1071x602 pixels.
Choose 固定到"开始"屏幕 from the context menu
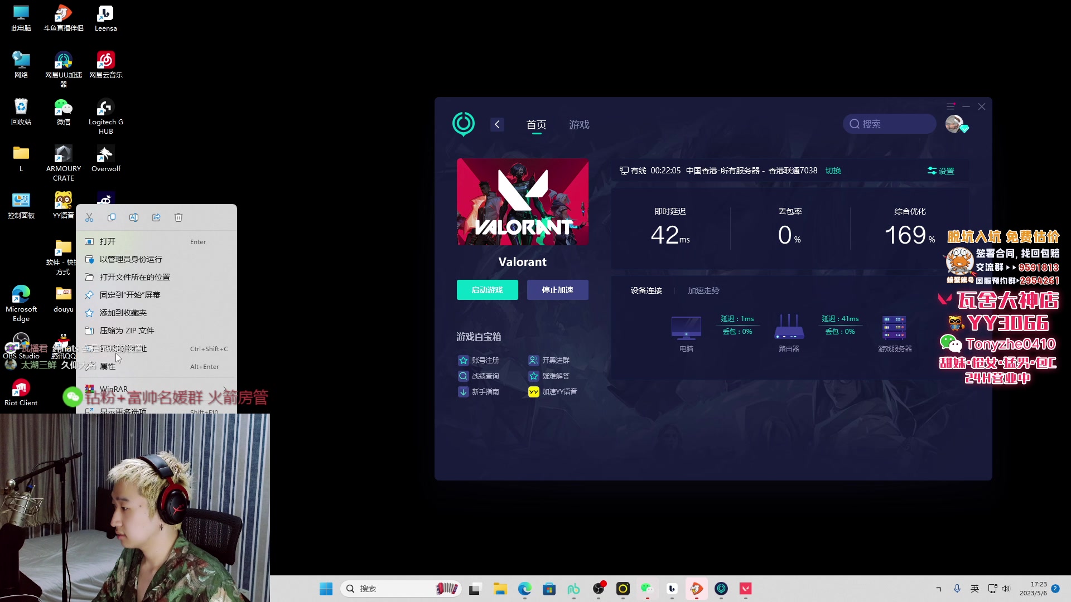156,295
